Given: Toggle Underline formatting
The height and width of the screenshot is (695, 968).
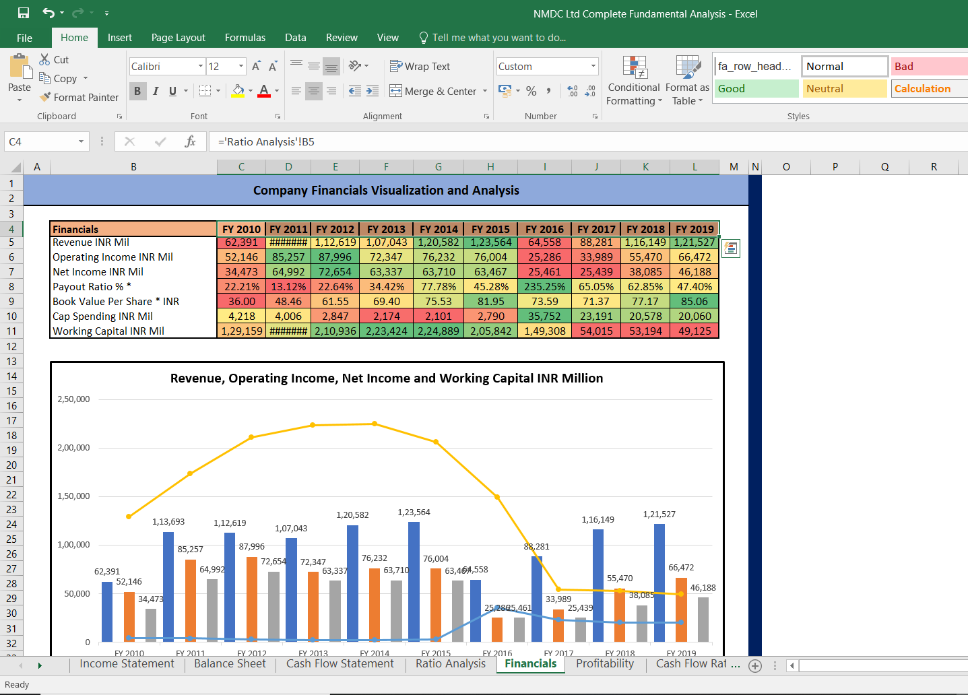Looking at the screenshot, I should [x=173, y=91].
